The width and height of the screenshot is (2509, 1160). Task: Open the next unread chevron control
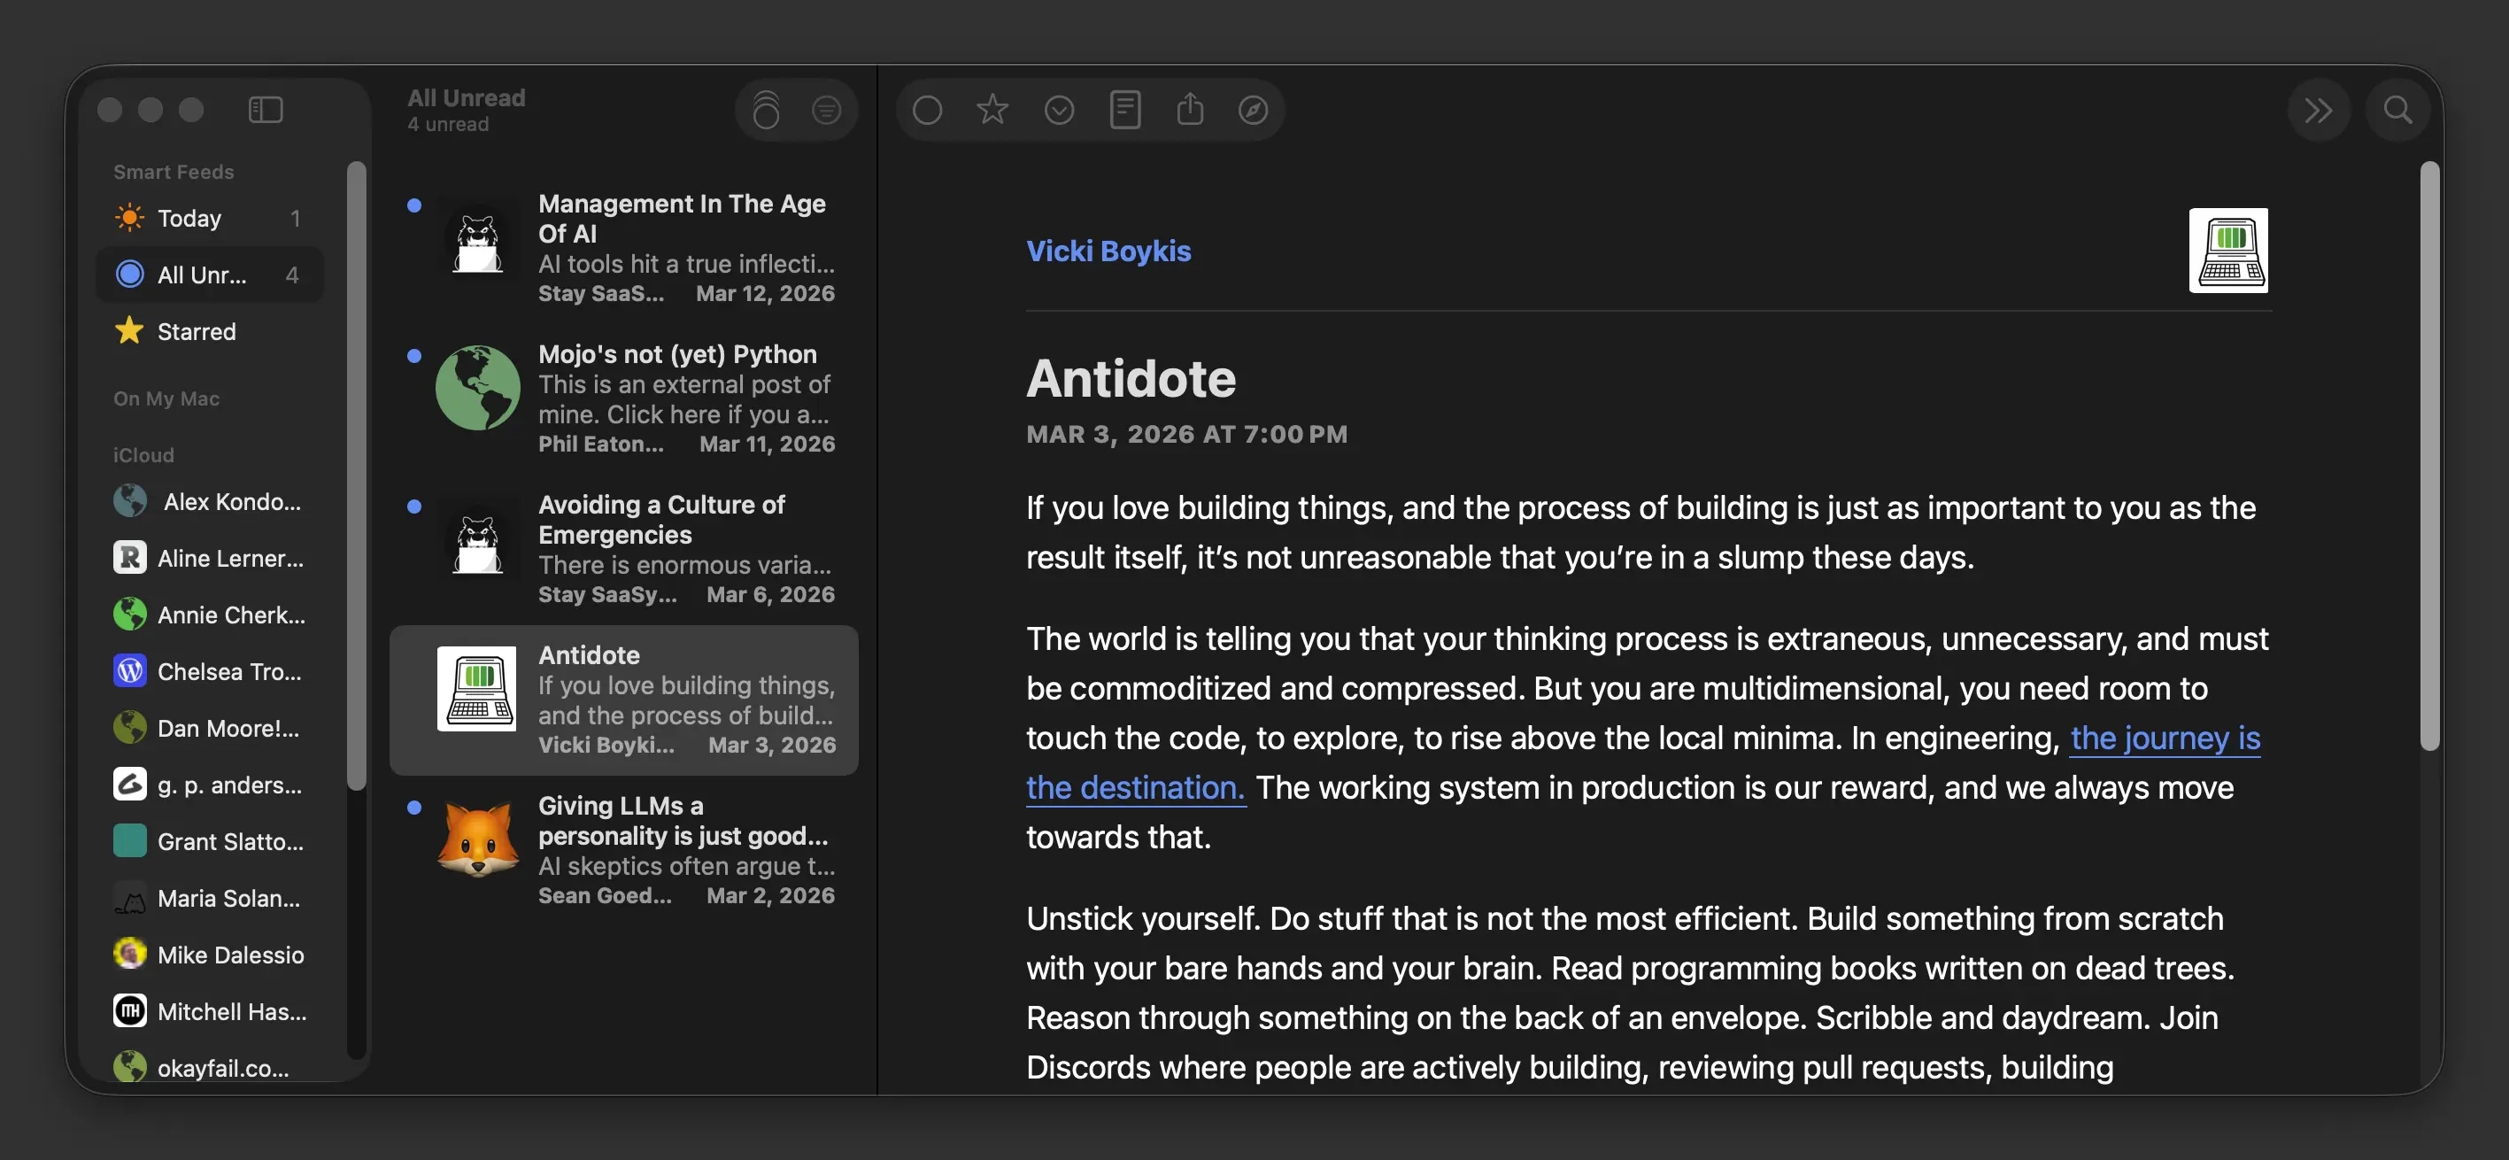click(2320, 109)
